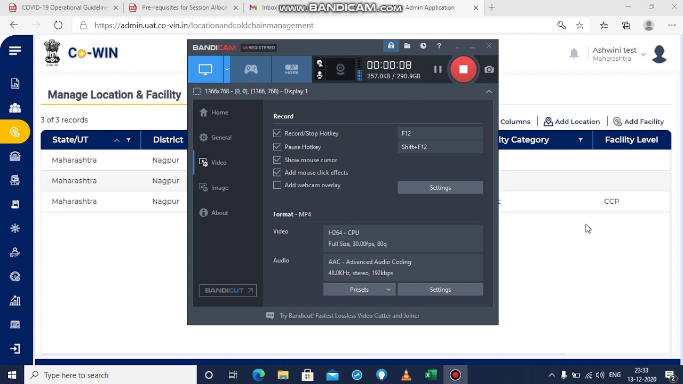Uncheck Show mouse cursor checkbox

(x=277, y=160)
